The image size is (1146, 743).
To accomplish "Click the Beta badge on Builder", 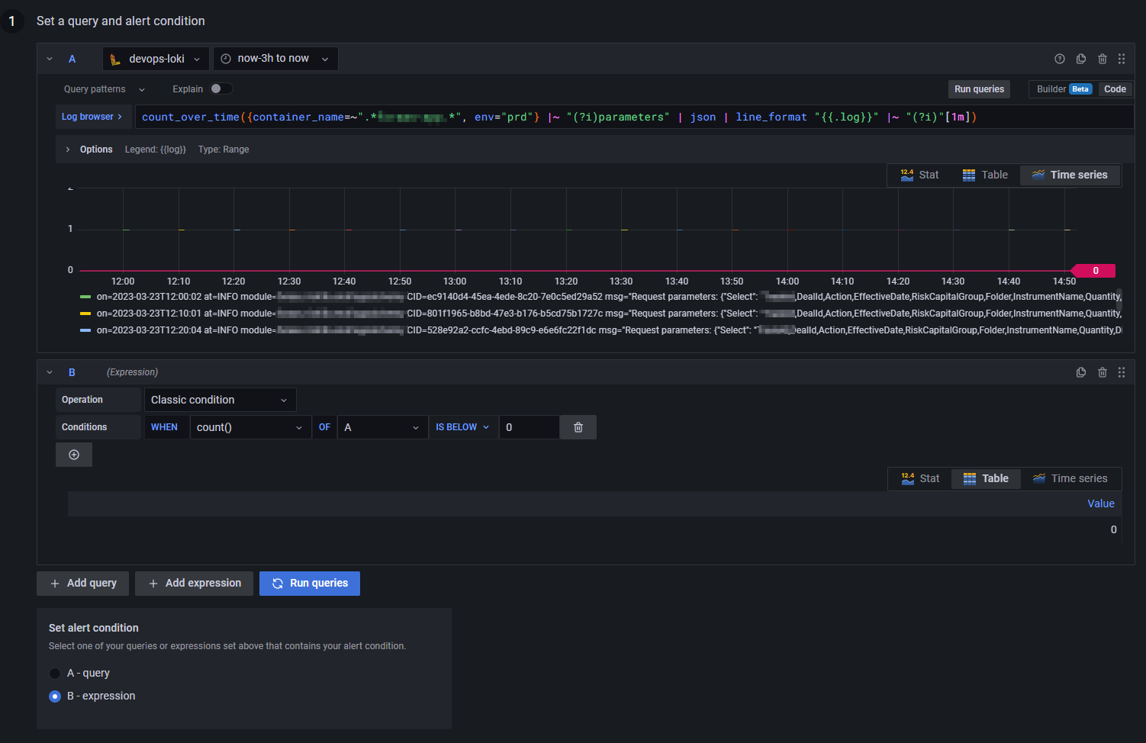I will coord(1080,89).
